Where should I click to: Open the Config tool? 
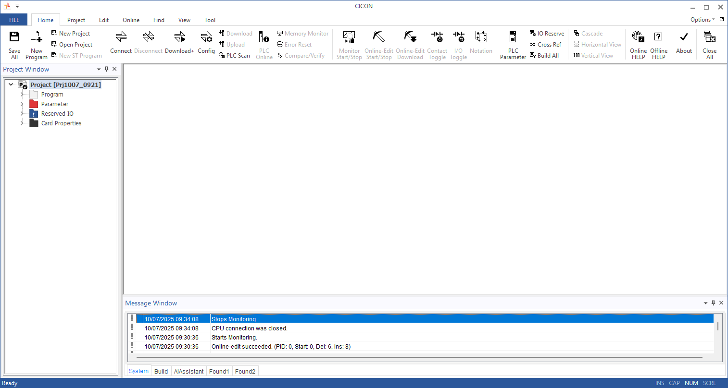point(206,37)
